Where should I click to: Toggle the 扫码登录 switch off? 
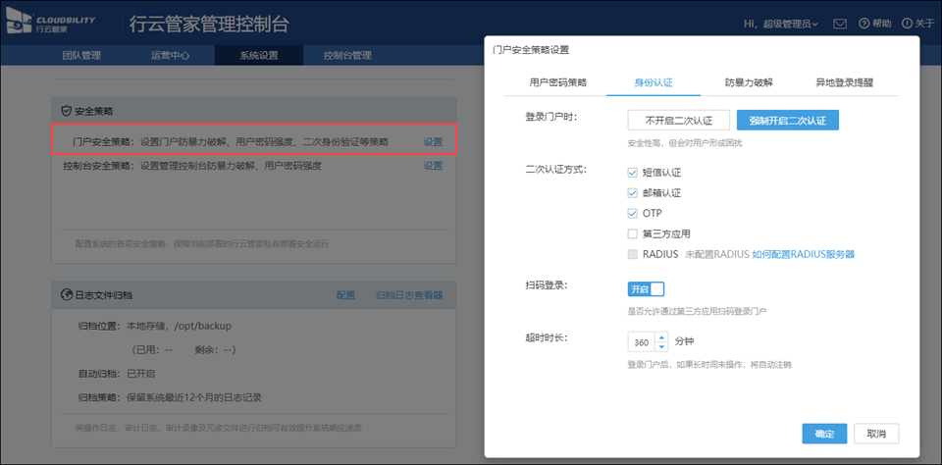(646, 289)
